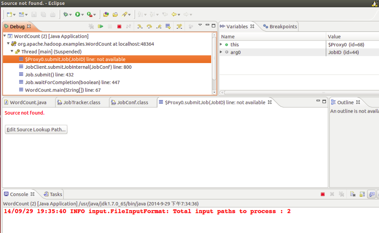The height and width of the screenshot is (233, 379).
Task: Click the Step Over icon
Action: click(149, 26)
